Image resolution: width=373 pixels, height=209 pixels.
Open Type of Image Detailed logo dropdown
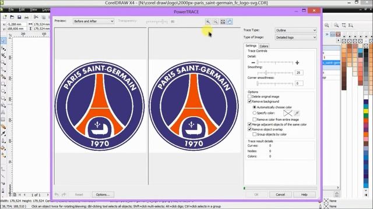[295, 37]
